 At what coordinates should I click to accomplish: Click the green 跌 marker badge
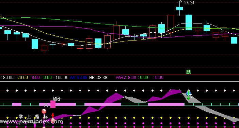point(189,72)
